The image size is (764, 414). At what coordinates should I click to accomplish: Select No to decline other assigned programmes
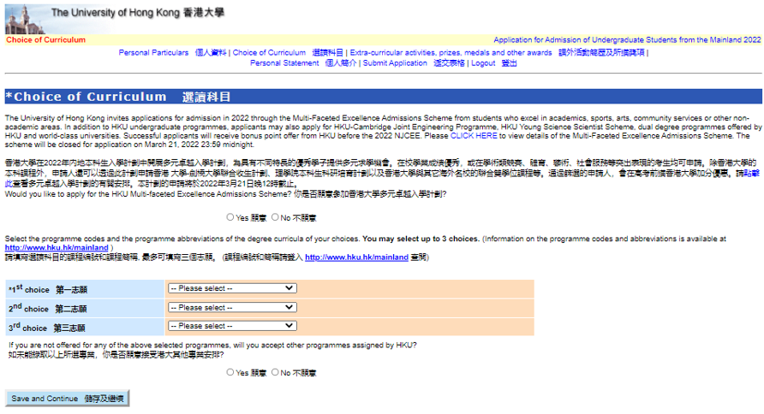pyautogui.click(x=275, y=372)
